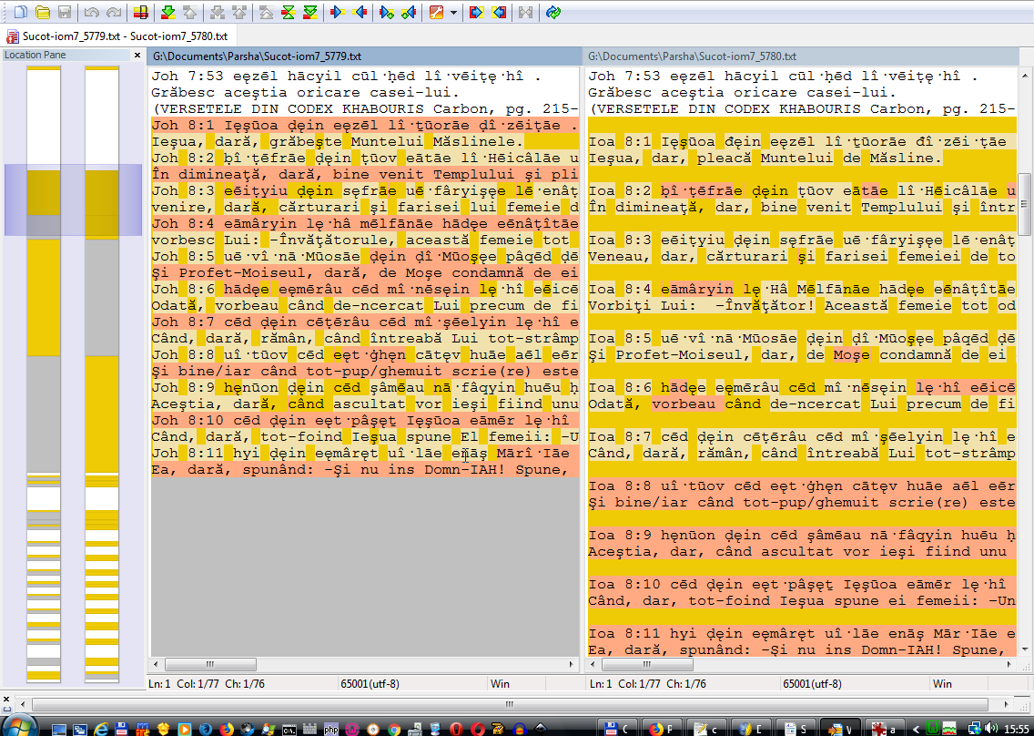
Task: Open the Windows Start menu
Action: (x=20, y=727)
